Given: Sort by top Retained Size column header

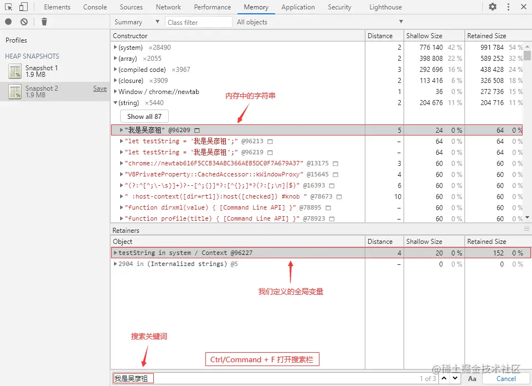Looking at the screenshot, I should 498,35.
